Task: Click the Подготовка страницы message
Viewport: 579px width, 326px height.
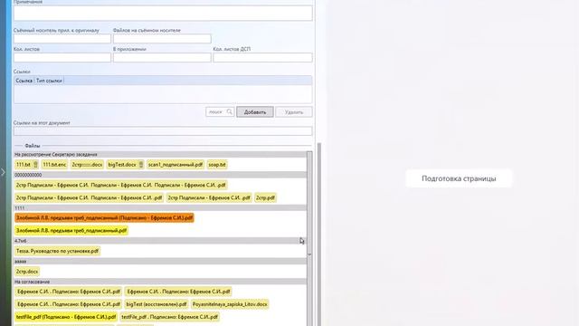Action: [x=459, y=178]
